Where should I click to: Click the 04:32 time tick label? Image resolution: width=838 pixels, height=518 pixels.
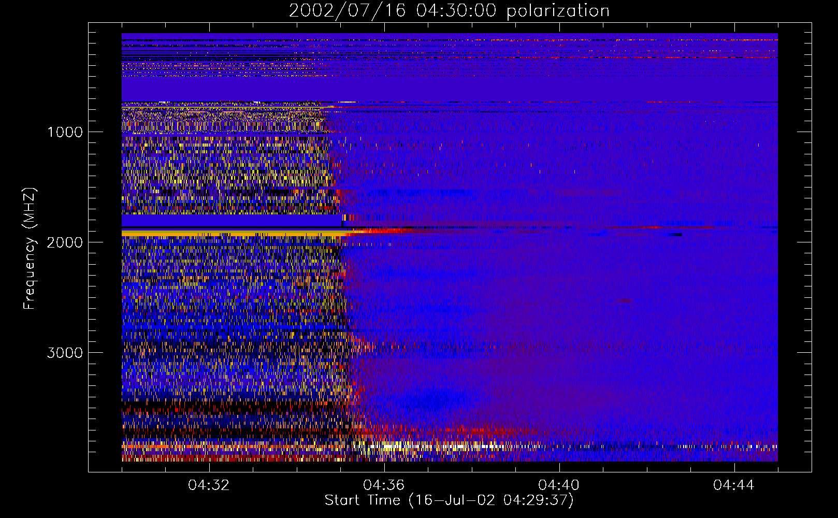[x=209, y=485]
